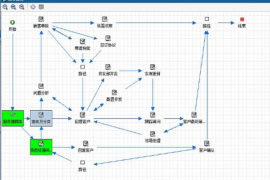The height and width of the screenshot is (180, 270).
Task: Click the green 项目经理 node box
Action: (x=41, y=147)
